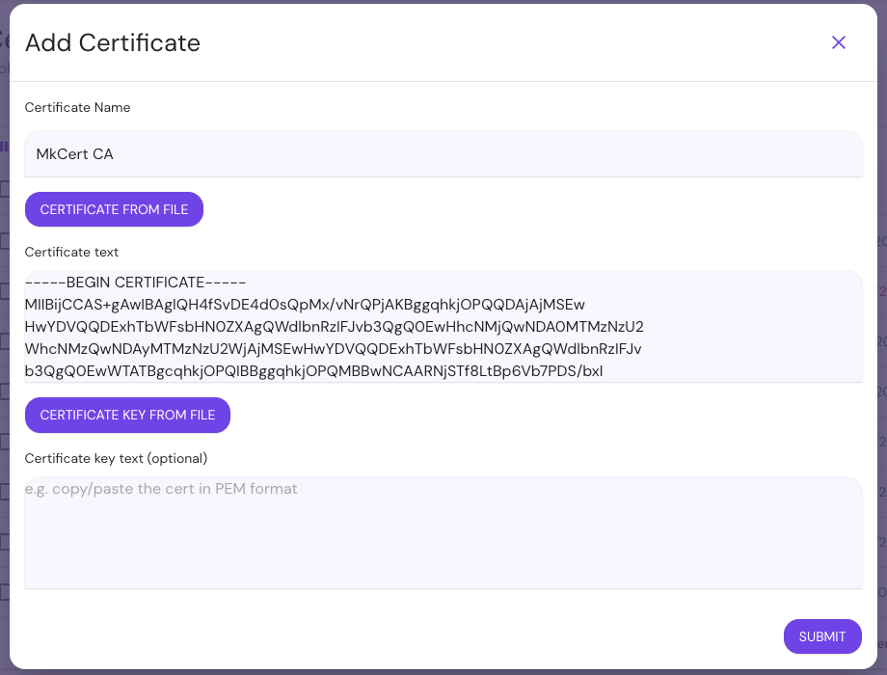Viewport: 887px width, 675px height.
Task: Upload a certificate using CERTIFICATE FROM FILE
Action: pos(114,209)
